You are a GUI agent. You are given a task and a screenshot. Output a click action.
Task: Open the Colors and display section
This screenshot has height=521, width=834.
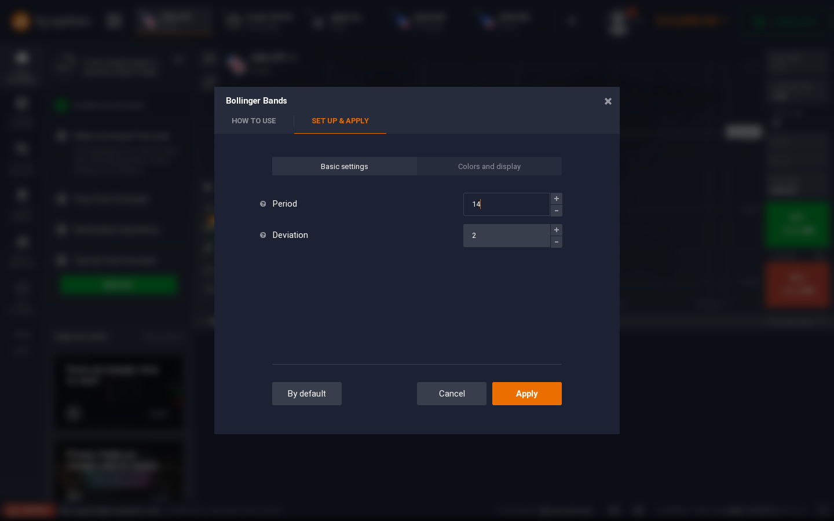tap(489, 166)
